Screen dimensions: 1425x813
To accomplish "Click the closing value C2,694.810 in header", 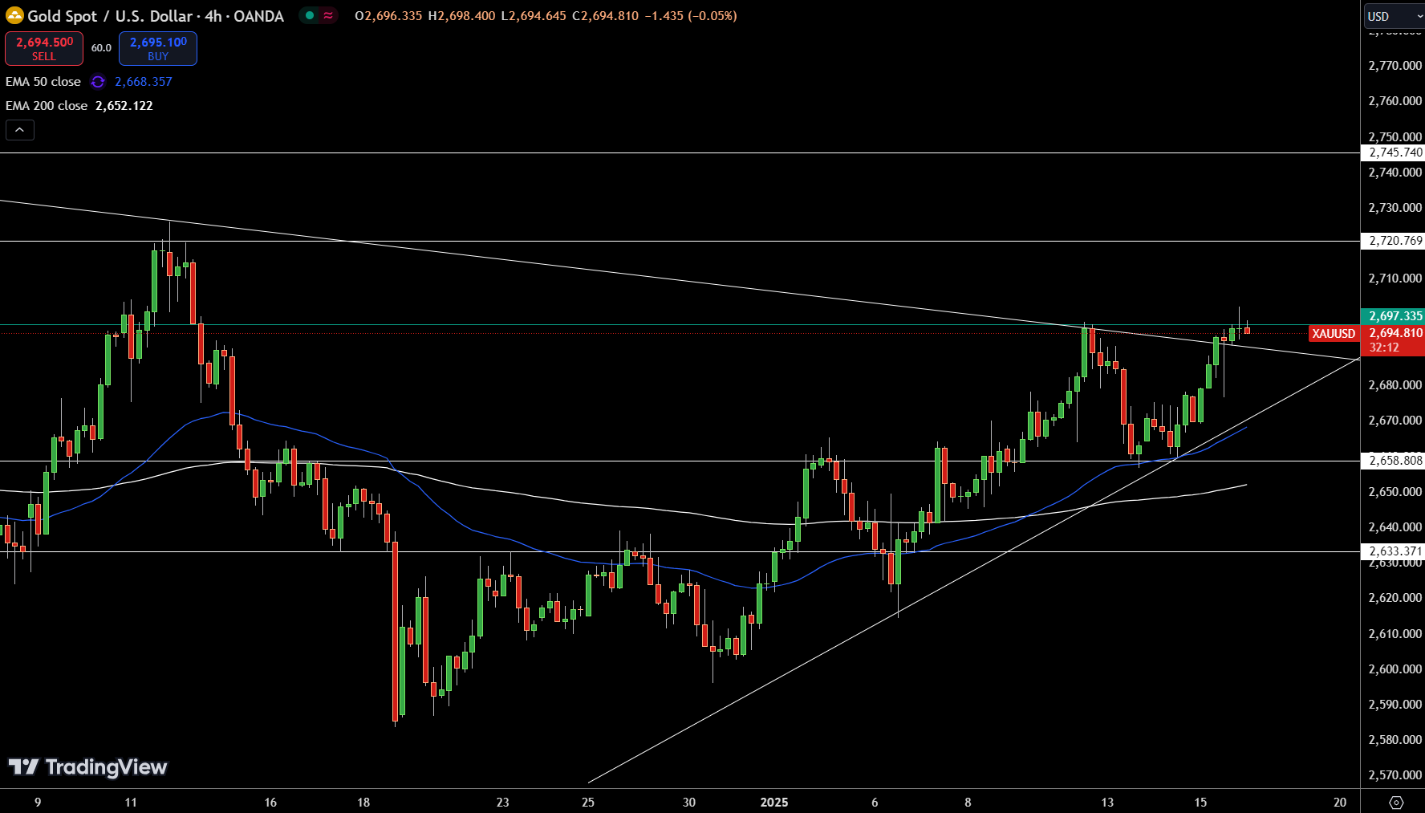I will coord(605,16).
